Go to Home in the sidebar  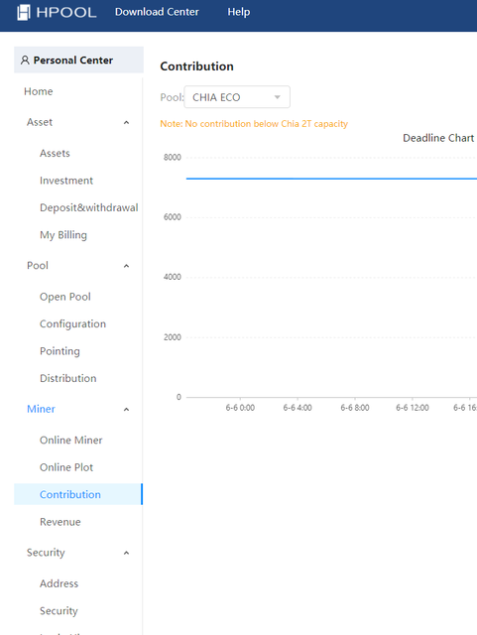tap(38, 91)
